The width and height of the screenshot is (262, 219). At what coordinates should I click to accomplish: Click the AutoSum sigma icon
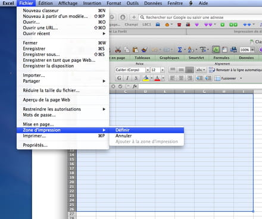(180, 49)
